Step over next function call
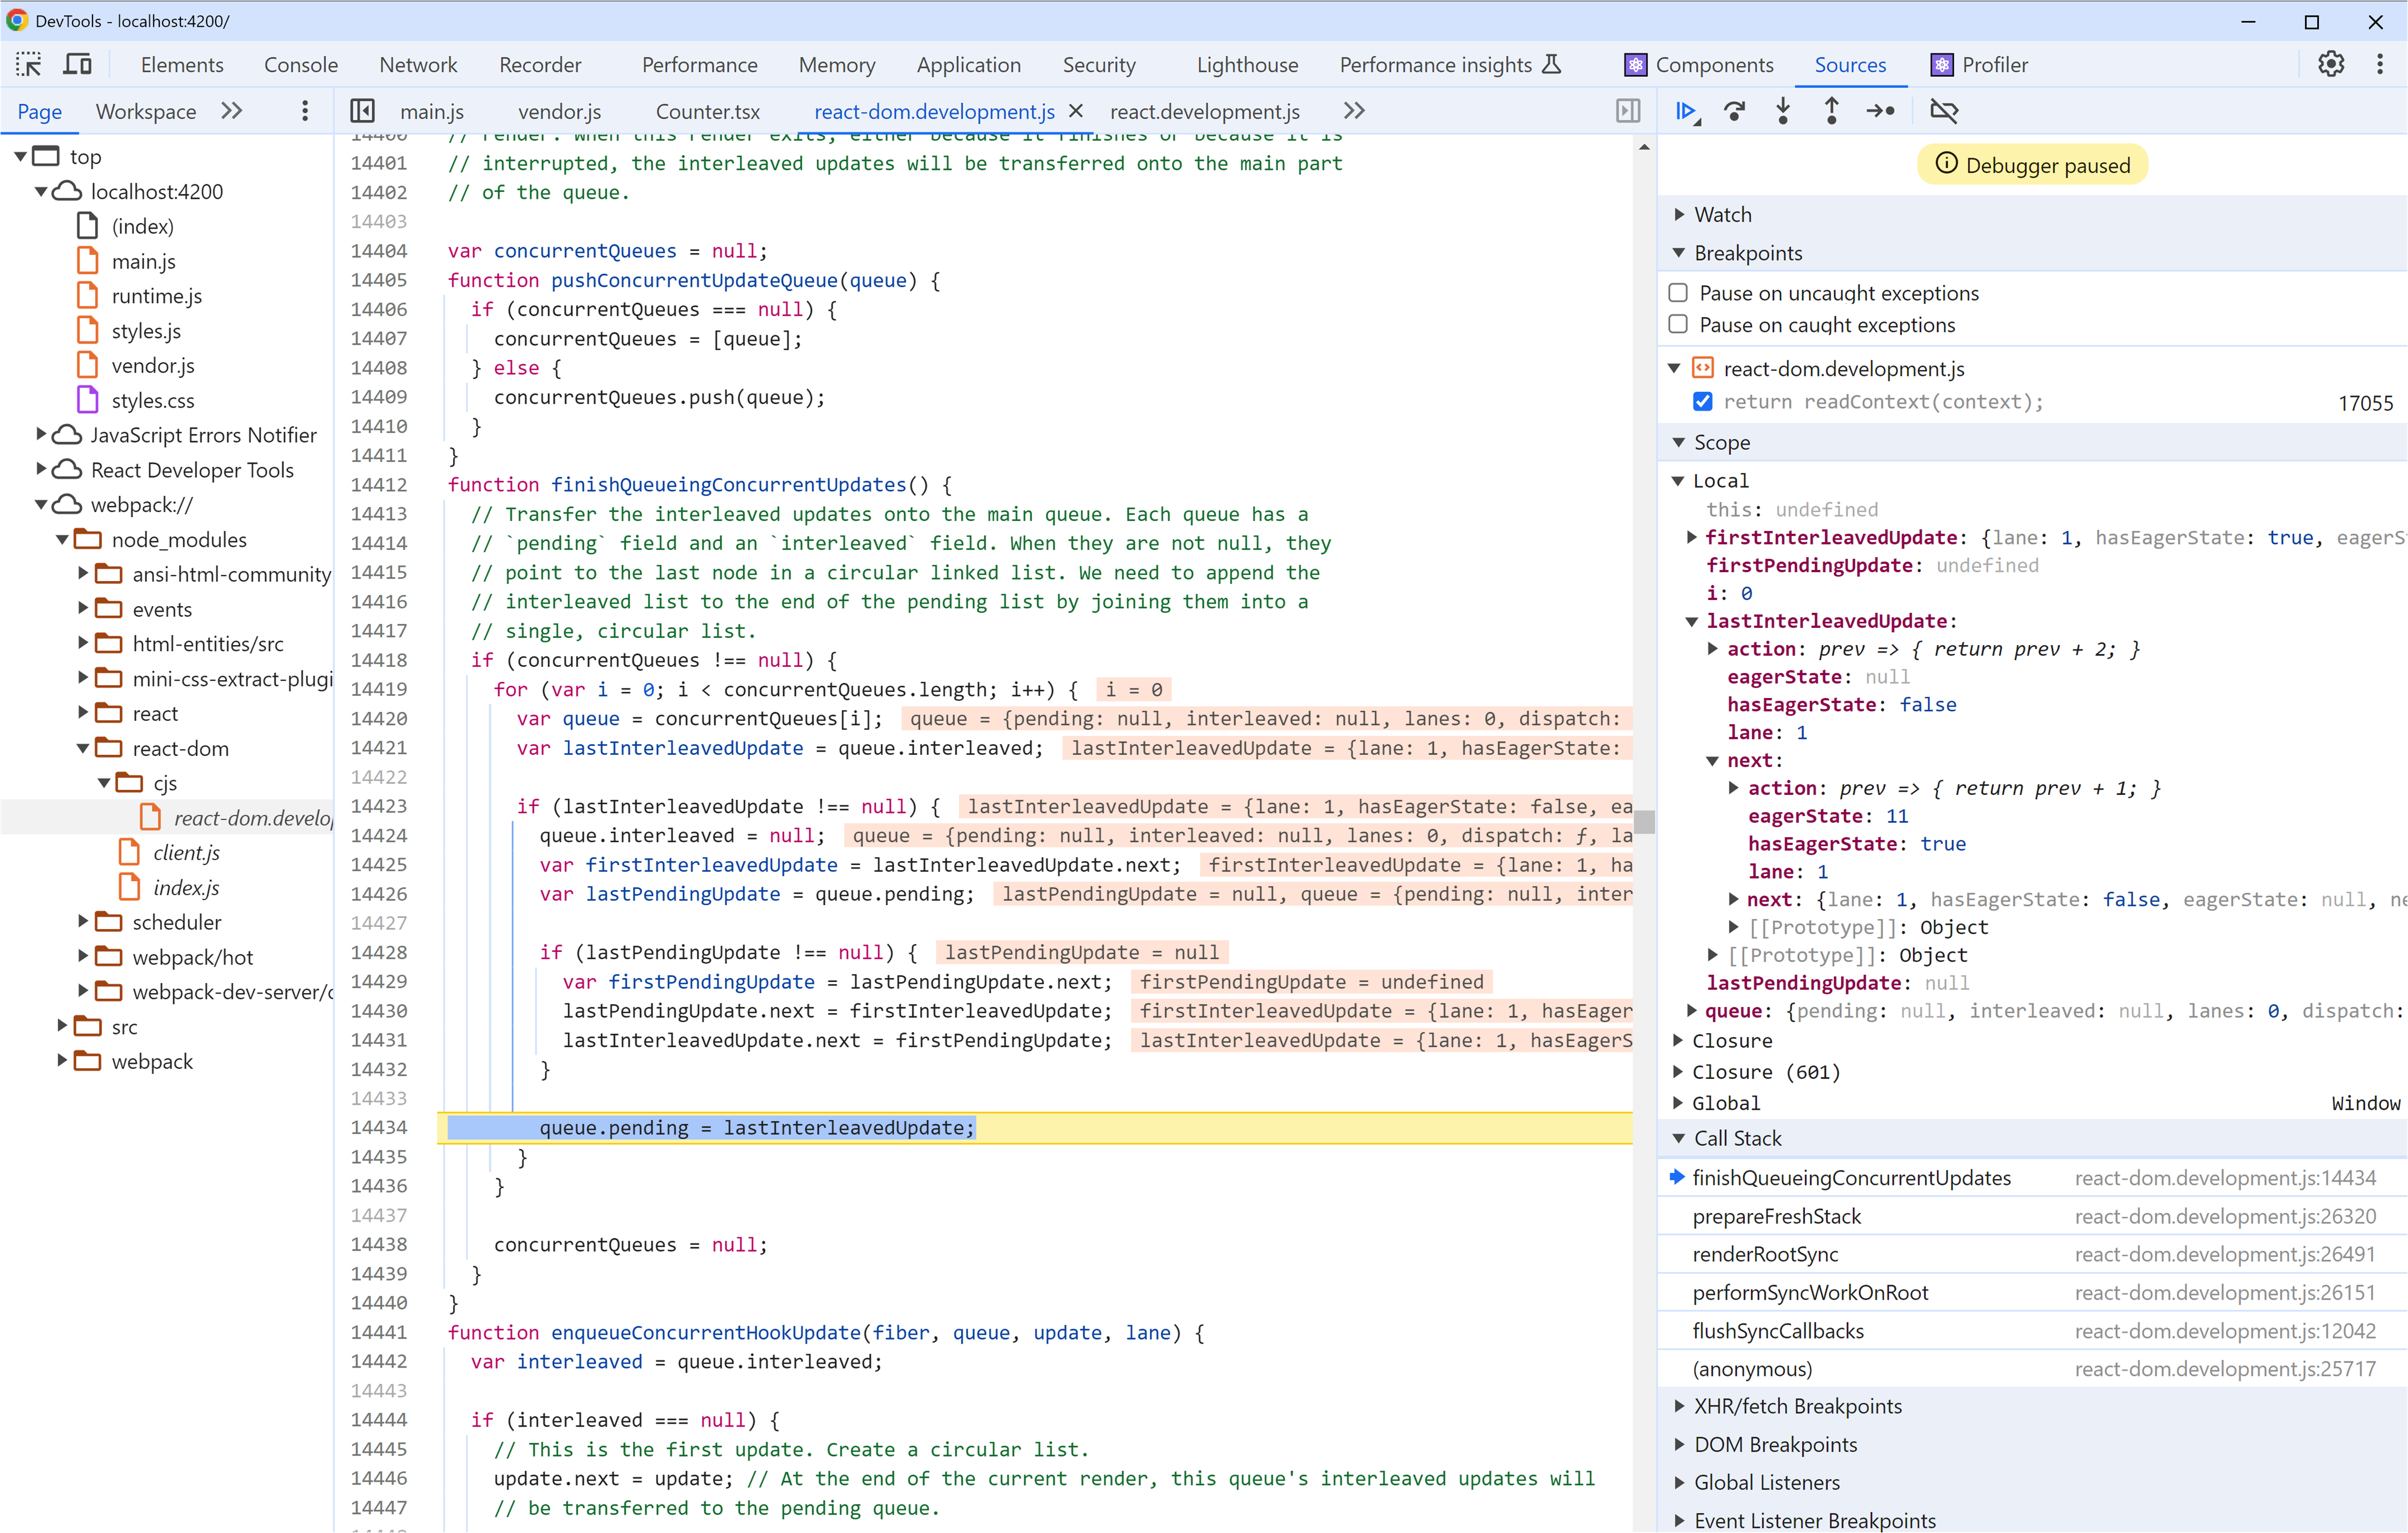The width and height of the screenshot is (2408, 1533). tap(1735, 111)
